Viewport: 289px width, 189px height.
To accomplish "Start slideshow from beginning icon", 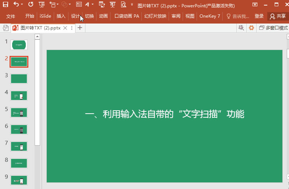I will (x=42, y=5).
